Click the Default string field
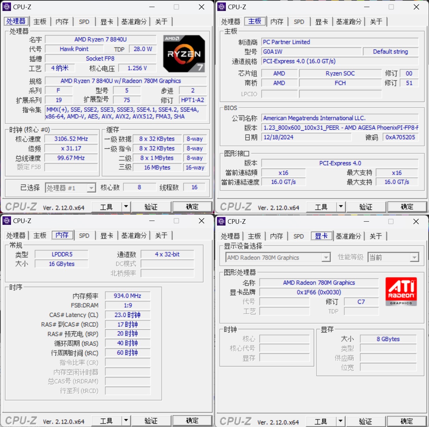 391,52
